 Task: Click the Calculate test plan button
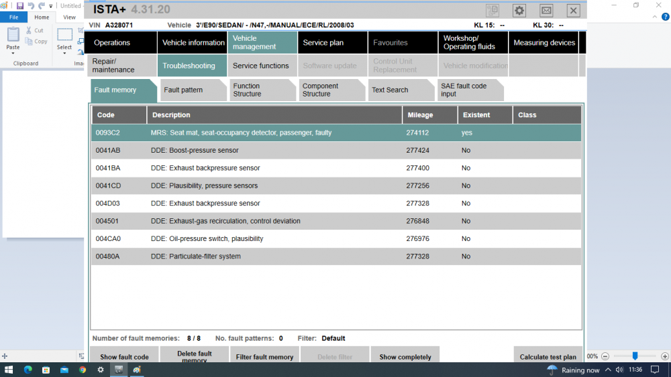(548, 355)
